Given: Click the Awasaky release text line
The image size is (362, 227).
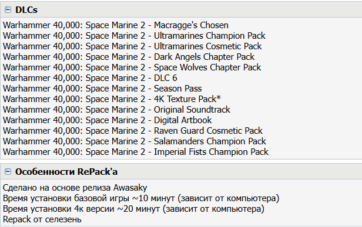Looking at the screenshot, I should click(x=75, y=188).
